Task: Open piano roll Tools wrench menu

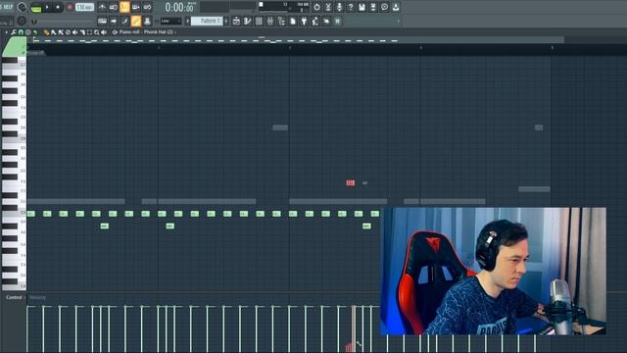Action: click(14, 32)
